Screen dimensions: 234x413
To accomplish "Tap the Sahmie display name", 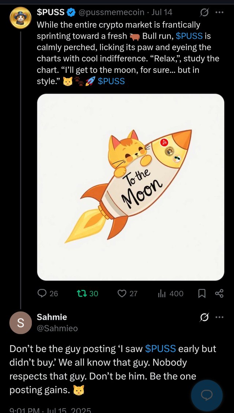I will pos(52,317).
